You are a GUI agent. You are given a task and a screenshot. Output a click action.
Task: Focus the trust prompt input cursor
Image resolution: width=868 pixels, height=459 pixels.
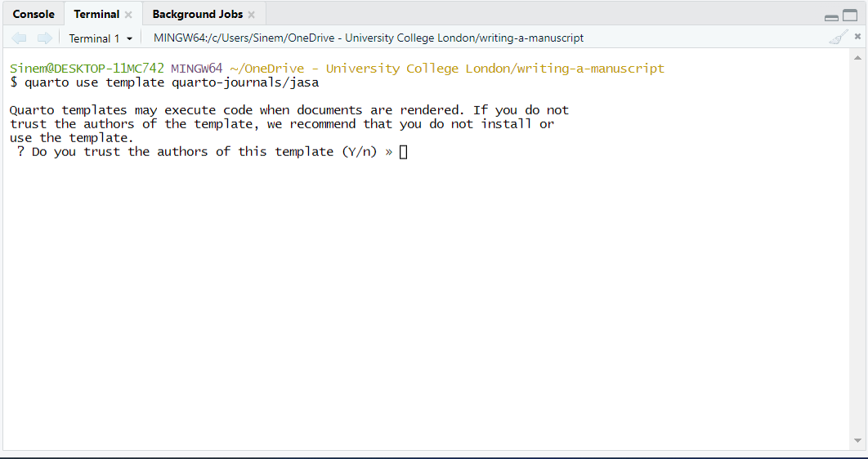pyautogui.click(x=403, y=152)
